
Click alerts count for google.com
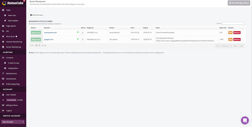(x=83, y=39)
